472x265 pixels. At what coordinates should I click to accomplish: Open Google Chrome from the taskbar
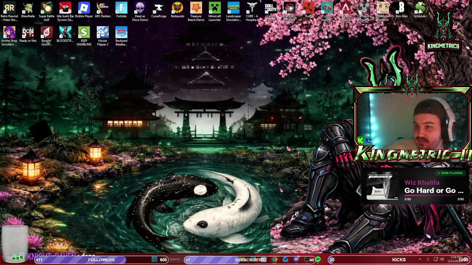275,259
